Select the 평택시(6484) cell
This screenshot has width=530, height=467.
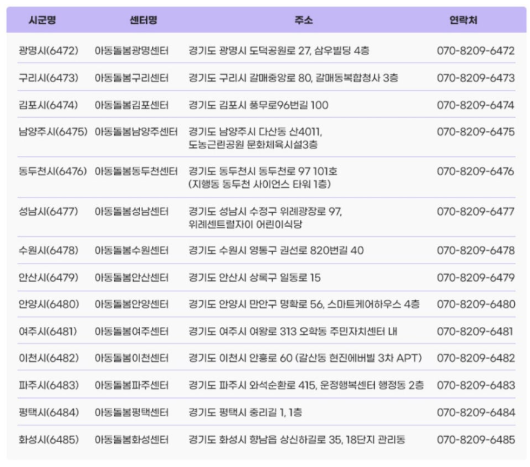(x=49, y=412)
